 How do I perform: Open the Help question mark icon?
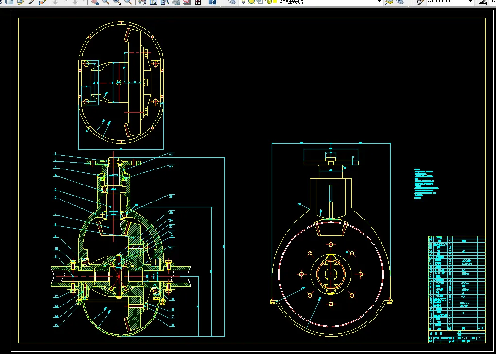[x=212, y=1]
